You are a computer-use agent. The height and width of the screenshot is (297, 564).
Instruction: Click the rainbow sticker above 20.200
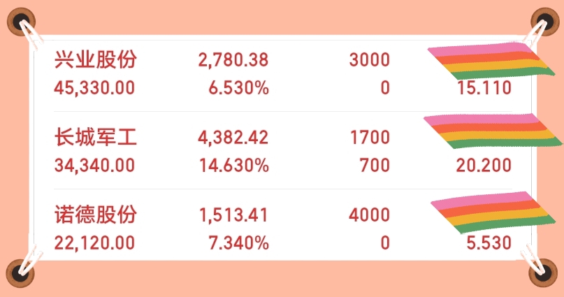(493, 131)
